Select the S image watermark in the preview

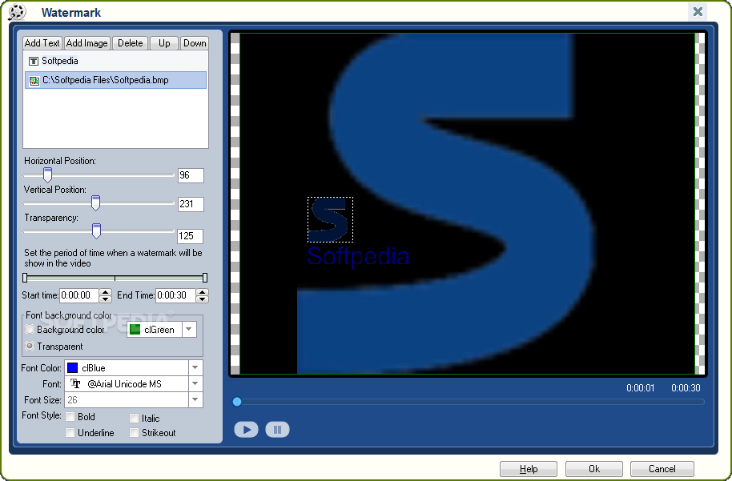pos(330,220)
